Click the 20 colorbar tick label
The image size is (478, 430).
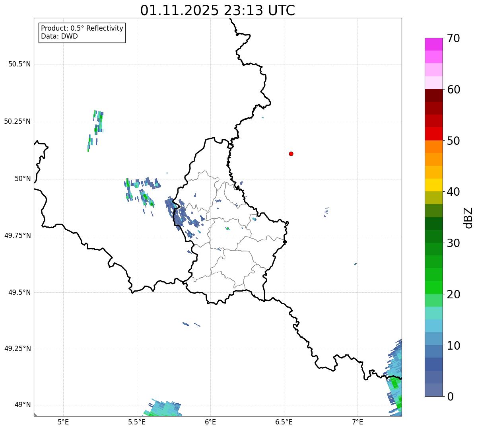tap(453, 294)
